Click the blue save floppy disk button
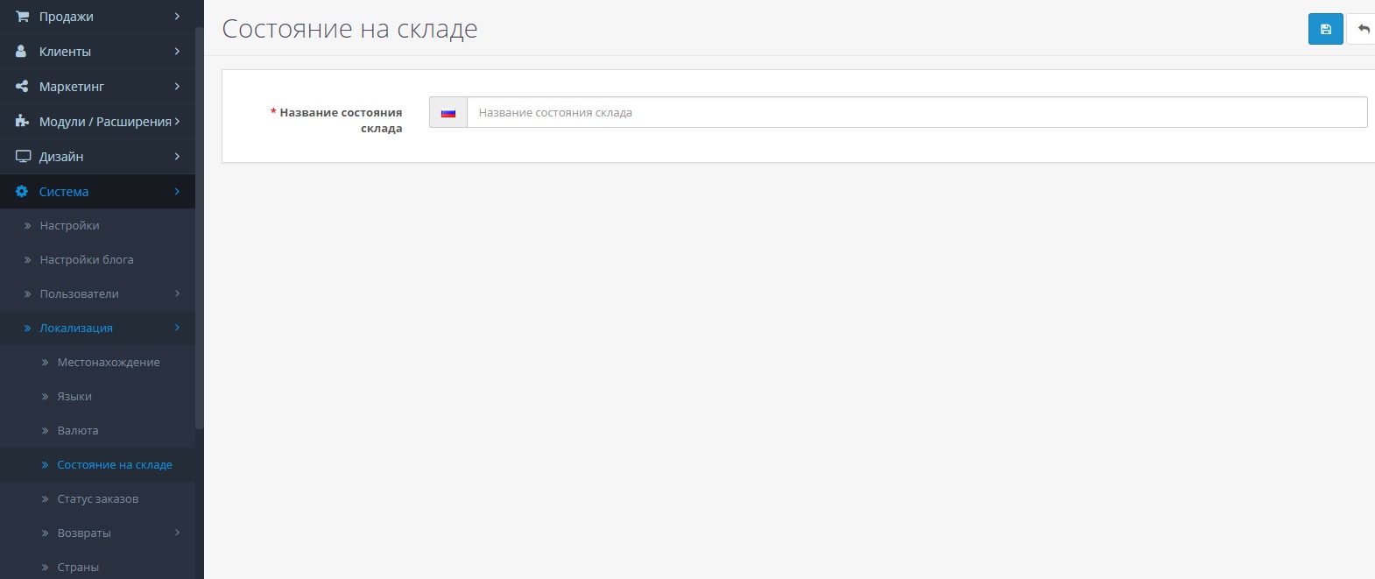The width and height of the screenshot is (1375, 579). pos(1325,29)
